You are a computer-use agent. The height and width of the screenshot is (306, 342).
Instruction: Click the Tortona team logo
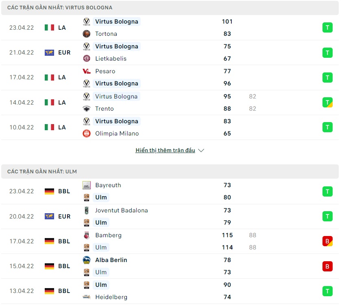pyautogui.click(x=86, y=34)
